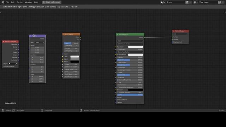Screen dimensions: 226x127
Task: Open the Help menu
Action: point(36,2)
